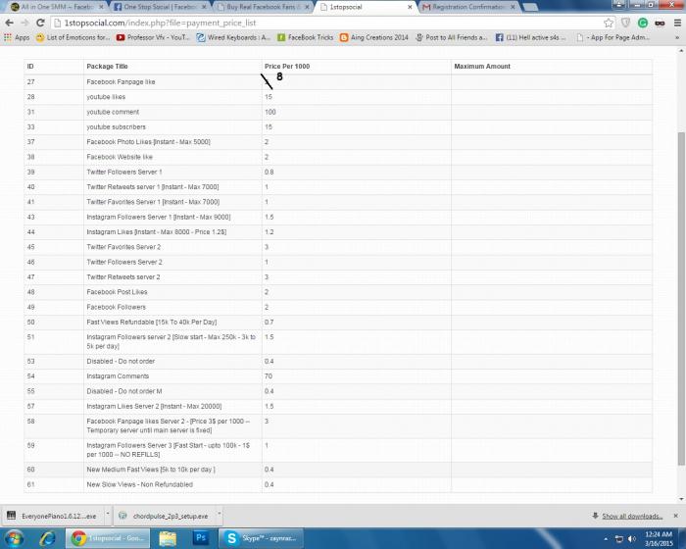
Task: Open the Windows Start menu
Action: [13, 538]
